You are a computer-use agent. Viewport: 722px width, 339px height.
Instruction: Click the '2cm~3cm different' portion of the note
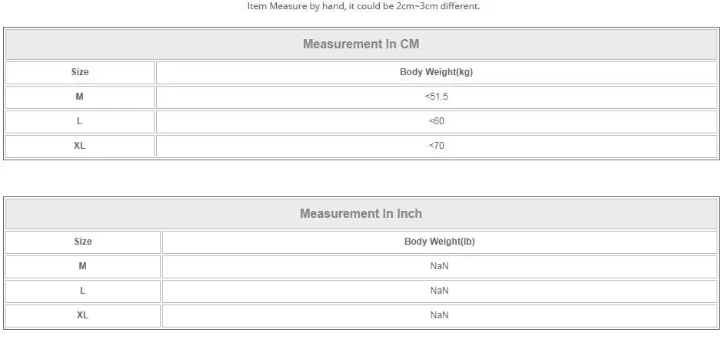[438, 6]
